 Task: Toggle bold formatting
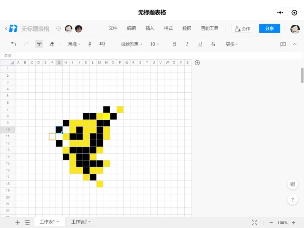coord(174,44)
